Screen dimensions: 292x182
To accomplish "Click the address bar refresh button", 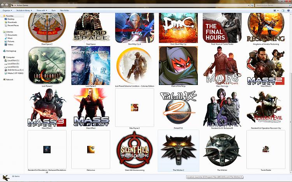I will (252, 5).
